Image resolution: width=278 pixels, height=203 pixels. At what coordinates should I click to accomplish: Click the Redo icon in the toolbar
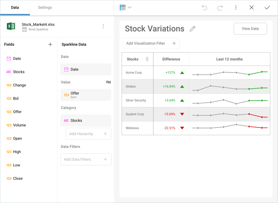pyautogui.click(x=220, y=7)
